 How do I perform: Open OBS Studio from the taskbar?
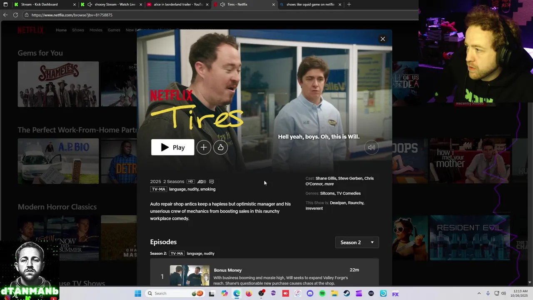click(261, 293)
